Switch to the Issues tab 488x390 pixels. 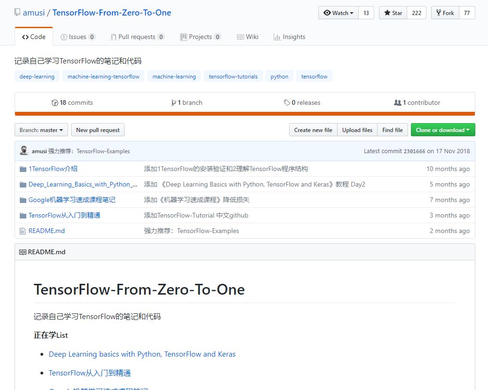click(x=78, y=37)
